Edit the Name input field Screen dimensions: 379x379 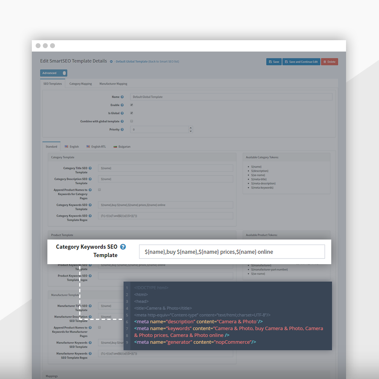point(231,97)
